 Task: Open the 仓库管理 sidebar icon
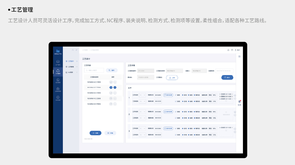(58, 81)
